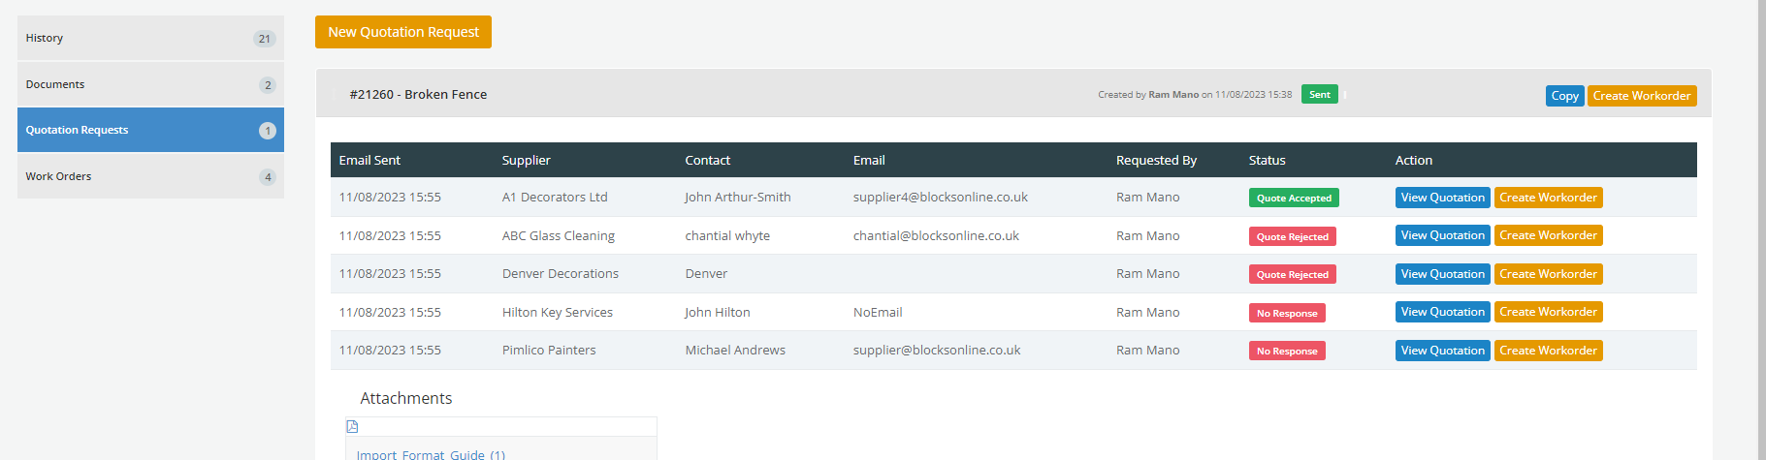Click the page's vertical scrollbar
Viewport: 1766px width, 460px height.
[1762, 230]
